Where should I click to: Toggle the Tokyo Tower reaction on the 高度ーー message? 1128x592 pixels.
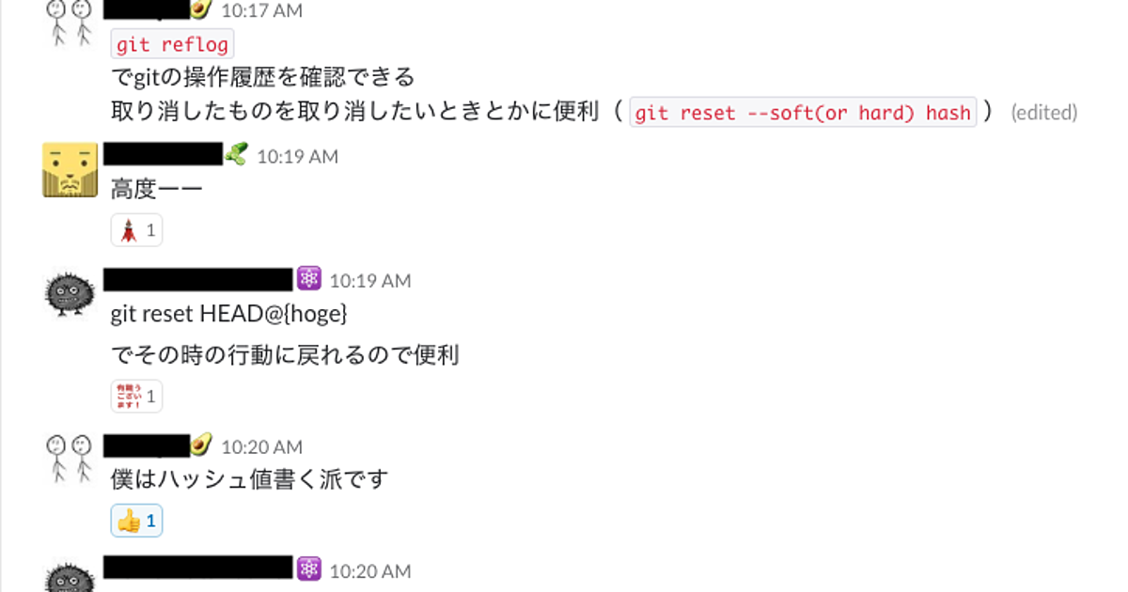136,229
